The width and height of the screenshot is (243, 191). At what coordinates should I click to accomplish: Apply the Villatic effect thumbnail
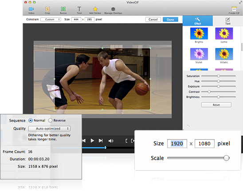coord(224,54)
